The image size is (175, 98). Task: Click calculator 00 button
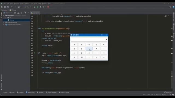[81, 57]
